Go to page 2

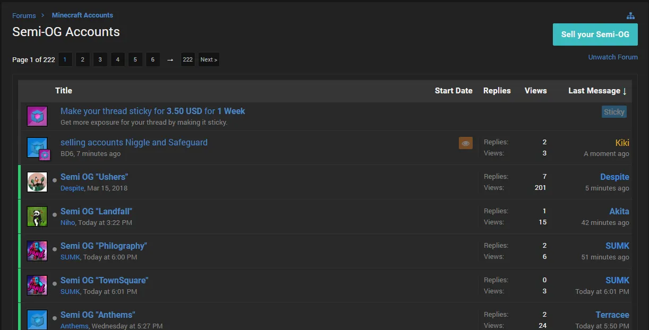(82, 59)
